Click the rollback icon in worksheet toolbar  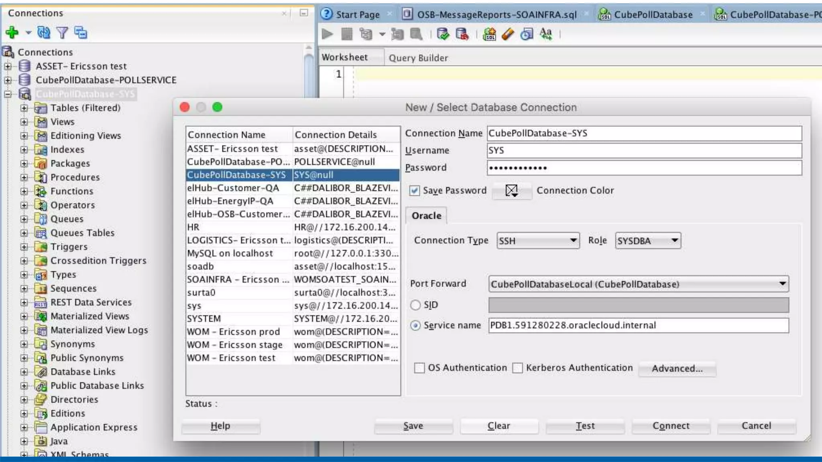point(462,34)
